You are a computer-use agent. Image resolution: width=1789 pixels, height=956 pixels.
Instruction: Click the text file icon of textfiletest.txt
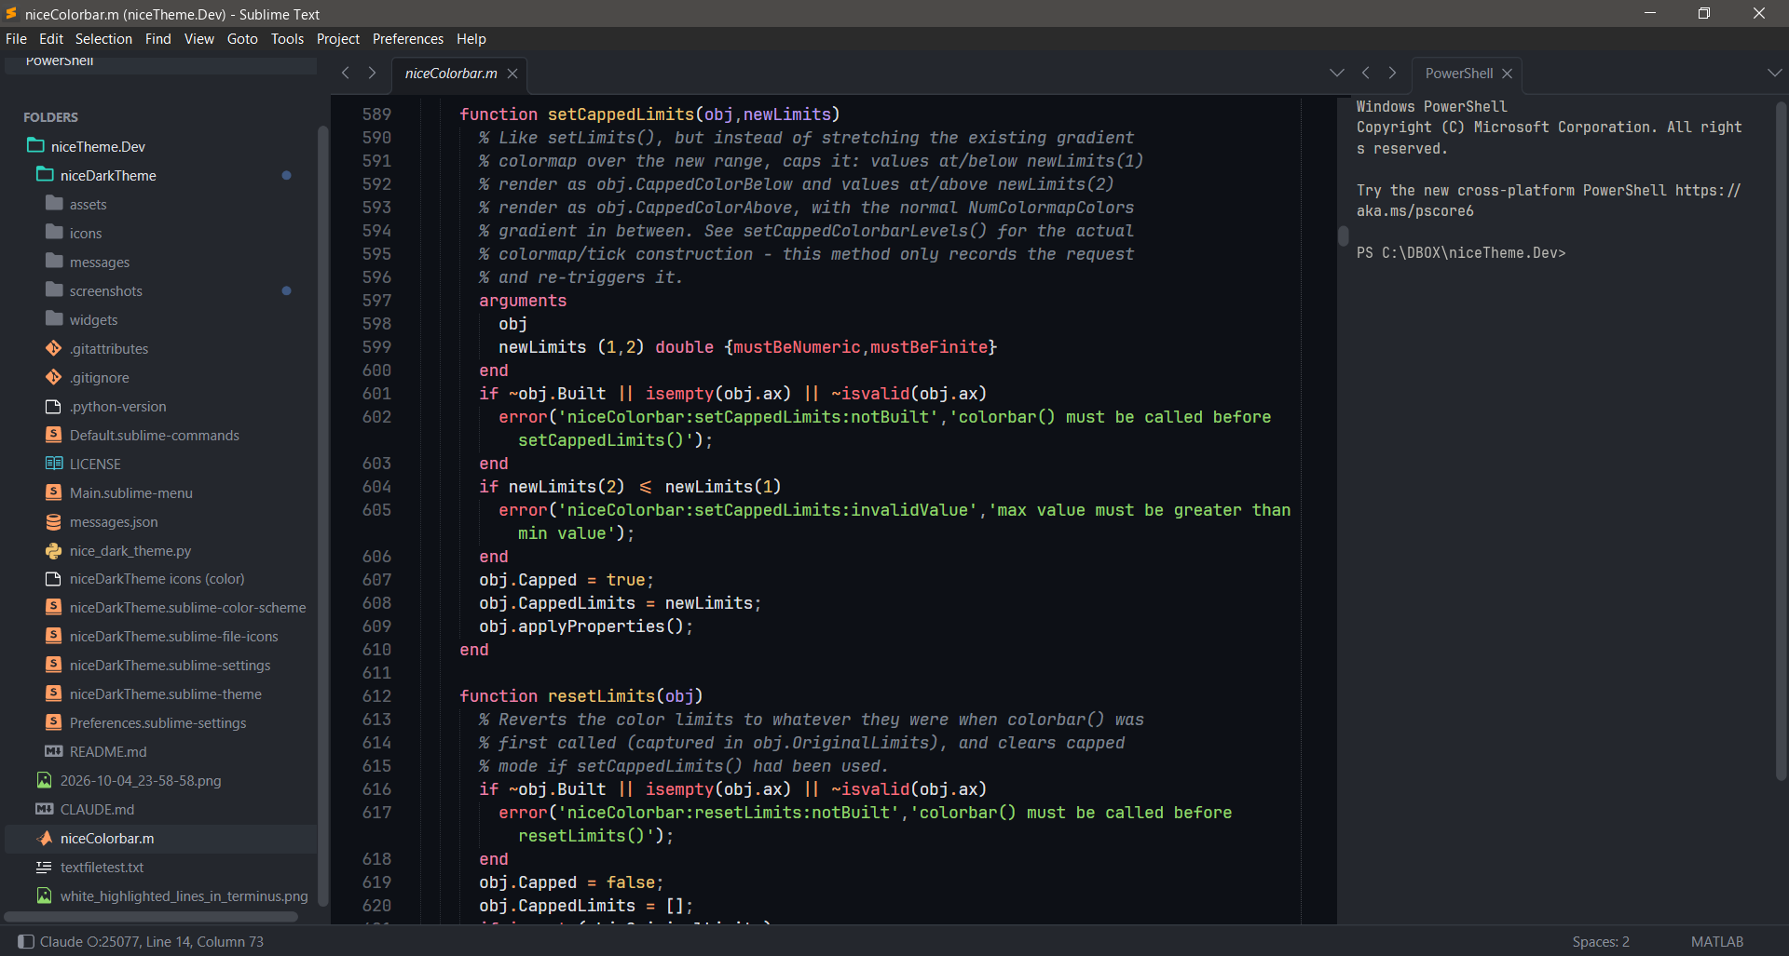[x=45, y=867]
